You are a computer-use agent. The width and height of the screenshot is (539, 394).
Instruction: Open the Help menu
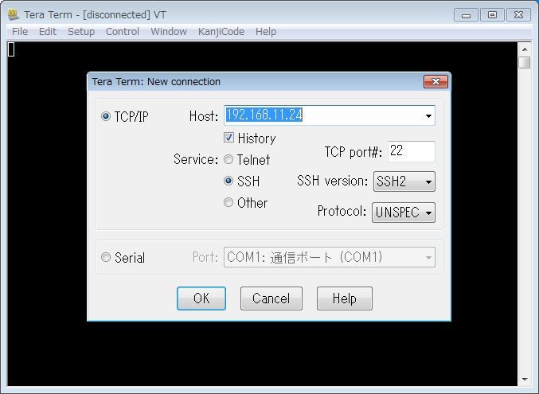pos(266,32)
